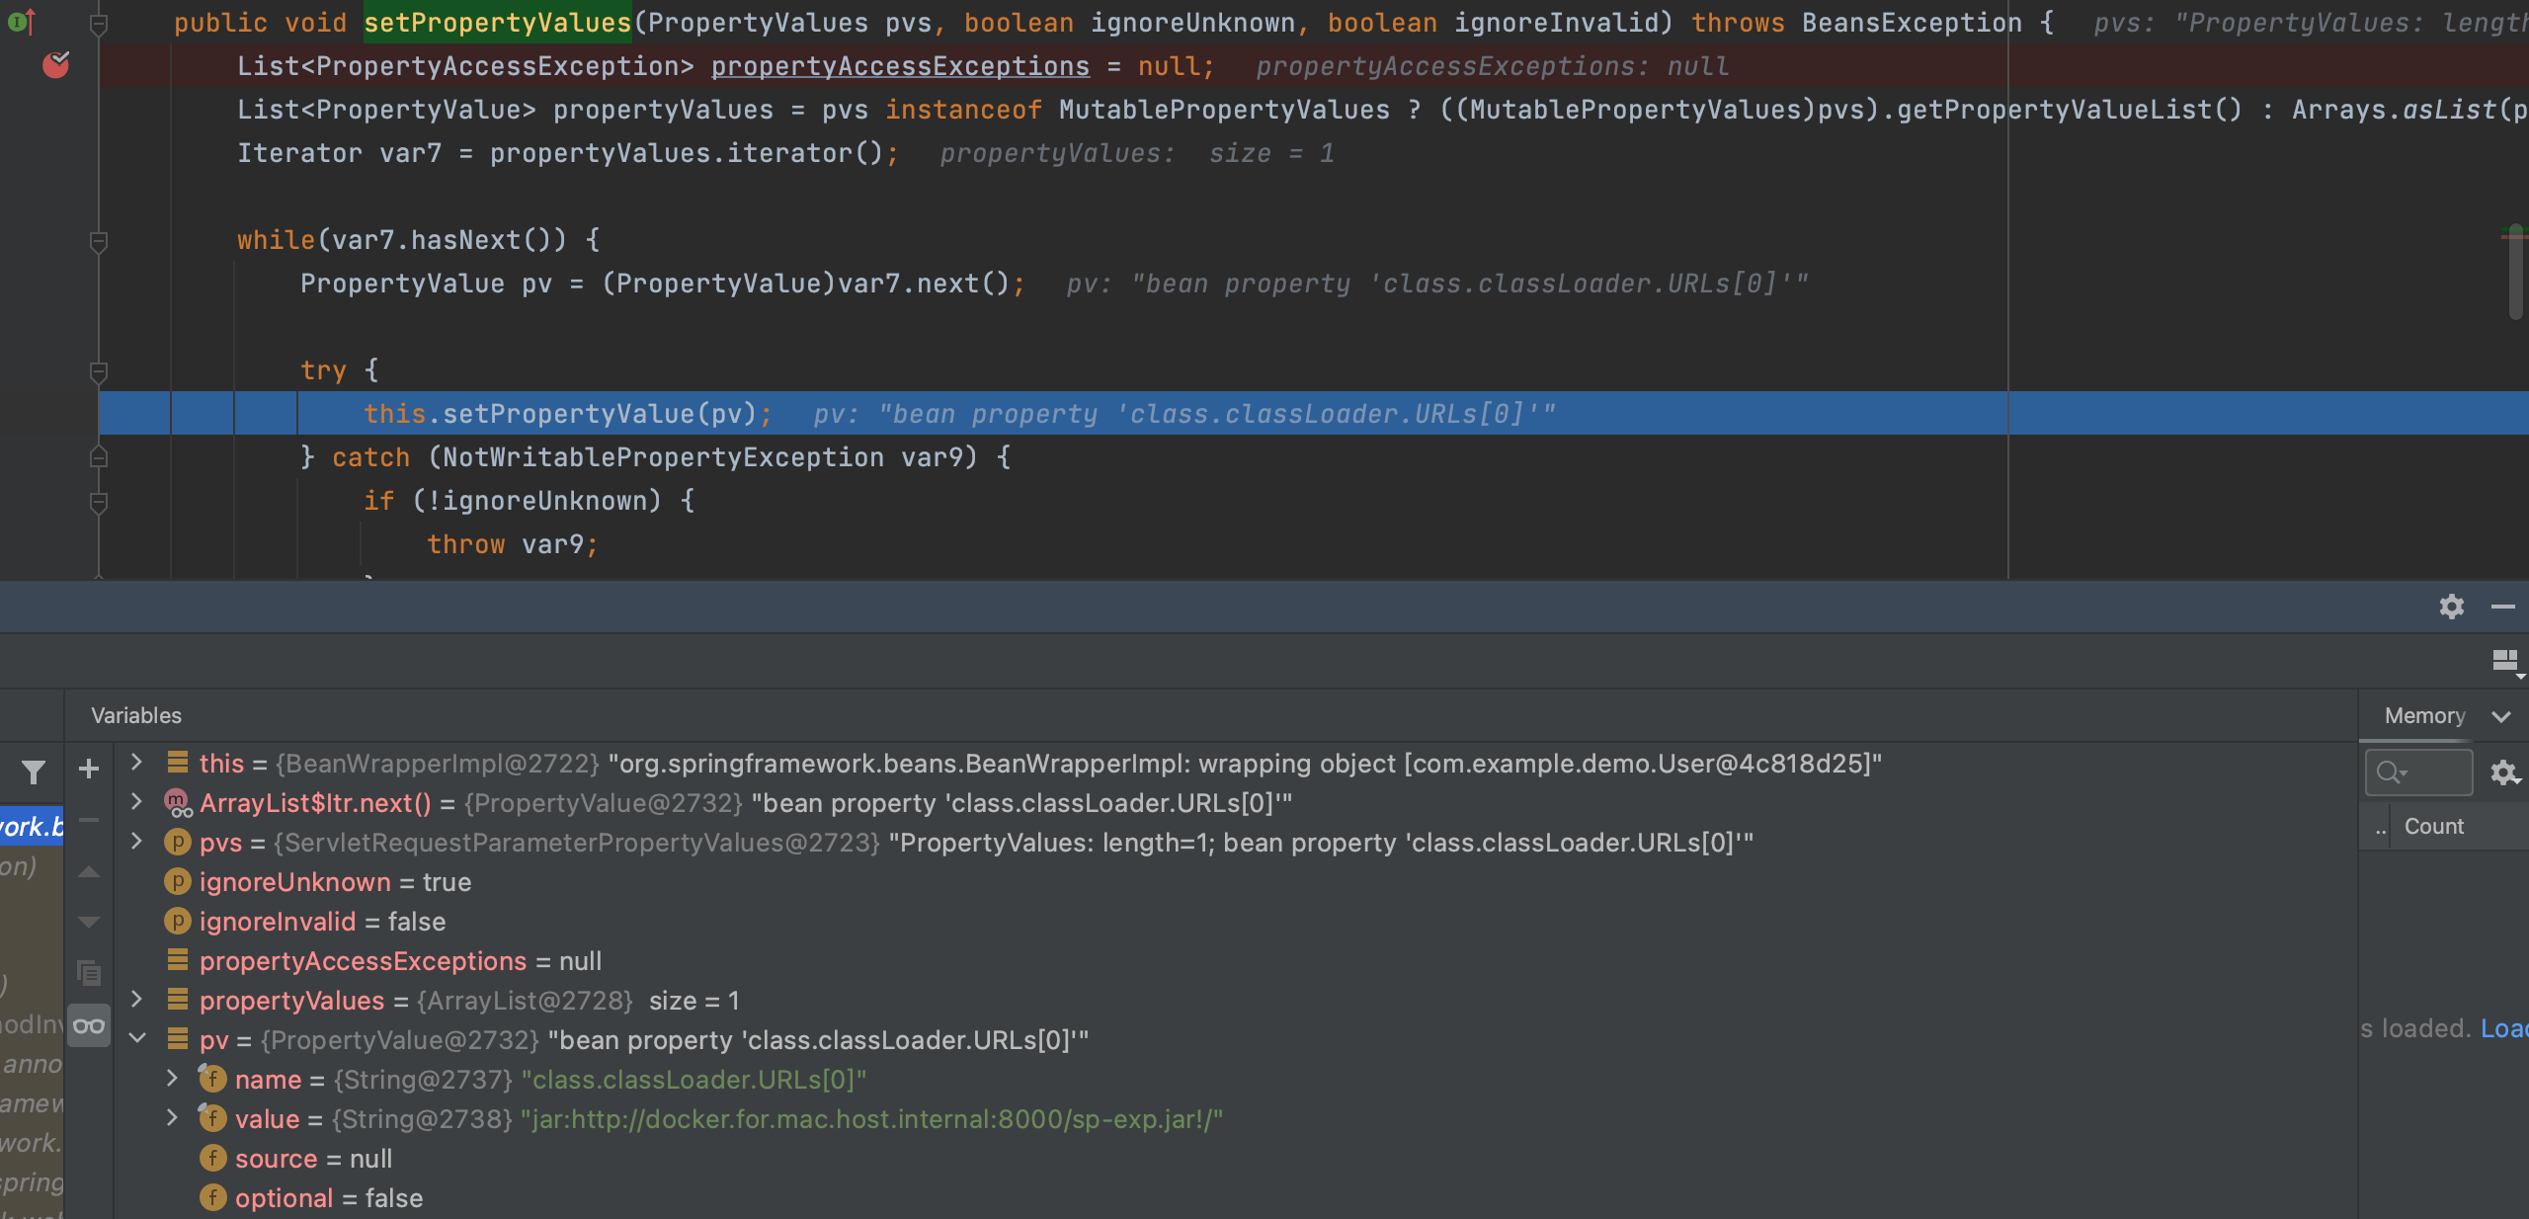Select the optional = false field row
The height and width of the screenshot is (1219, 2529).
(x=1235, y=1198)
